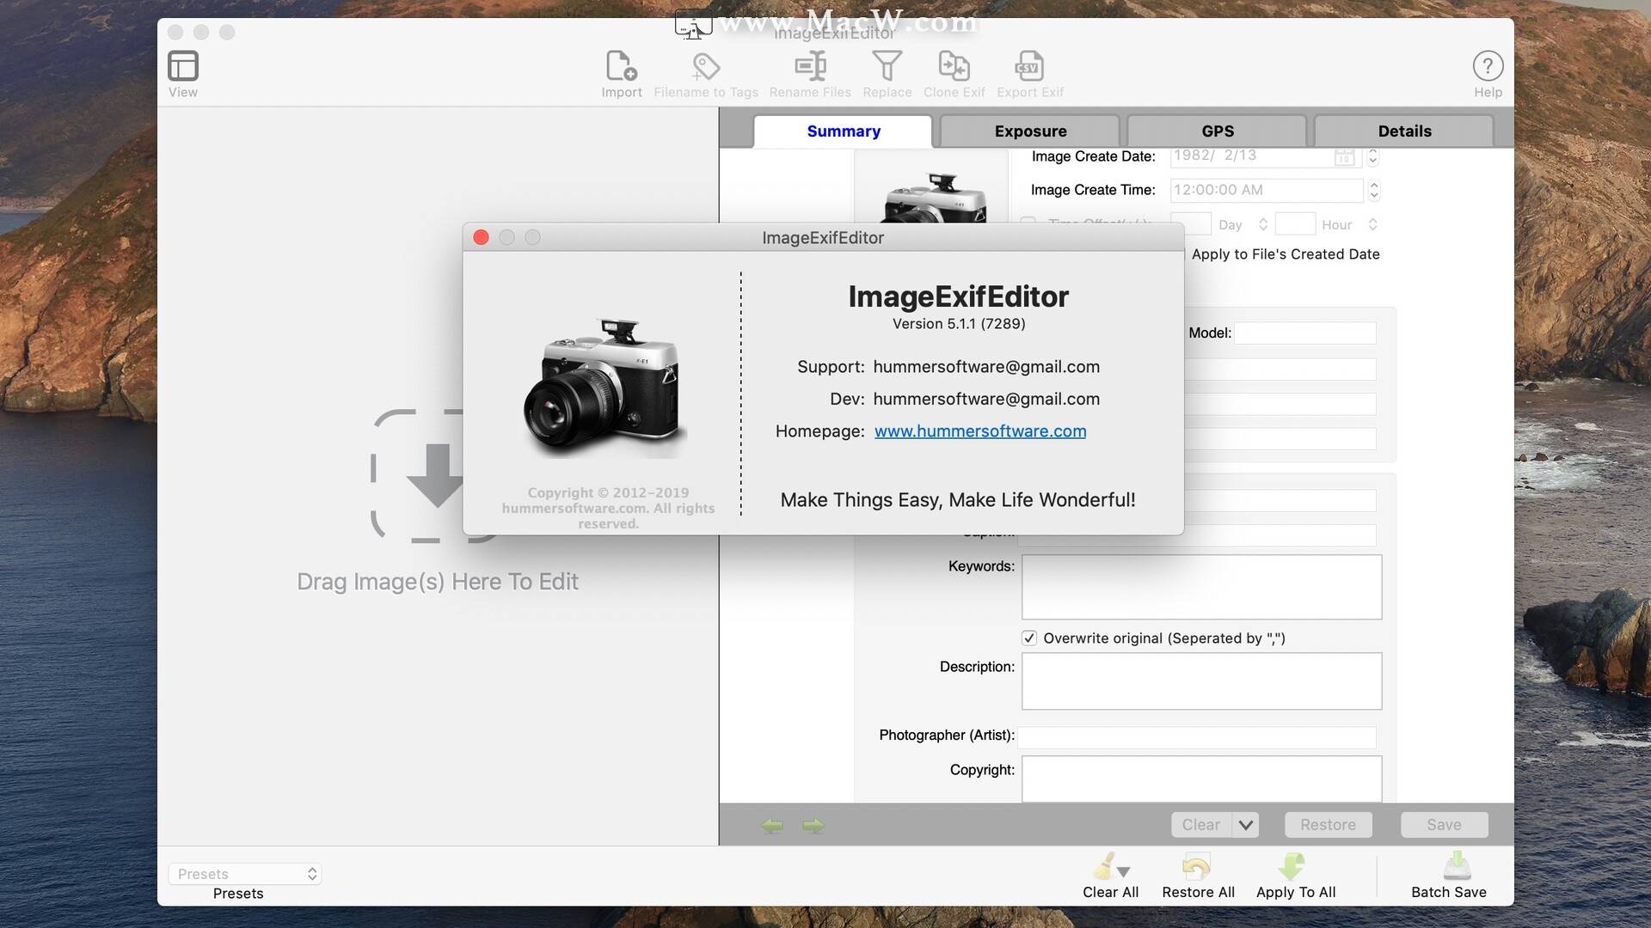Click the Clear button

click(x=1201, y=825)
